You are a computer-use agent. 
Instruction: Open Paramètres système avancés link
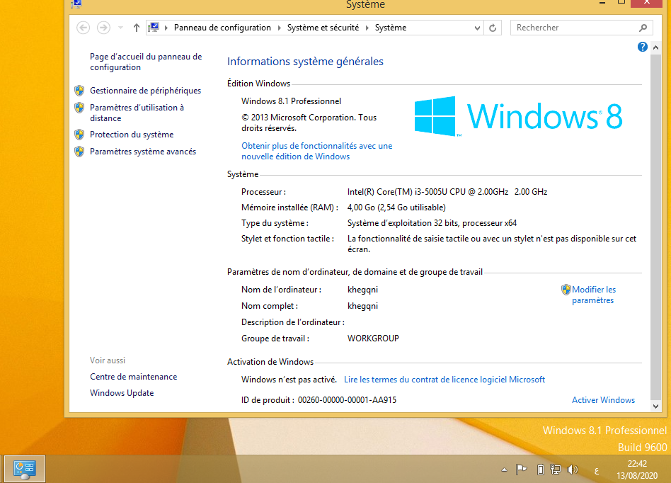(x=142, y=152)
